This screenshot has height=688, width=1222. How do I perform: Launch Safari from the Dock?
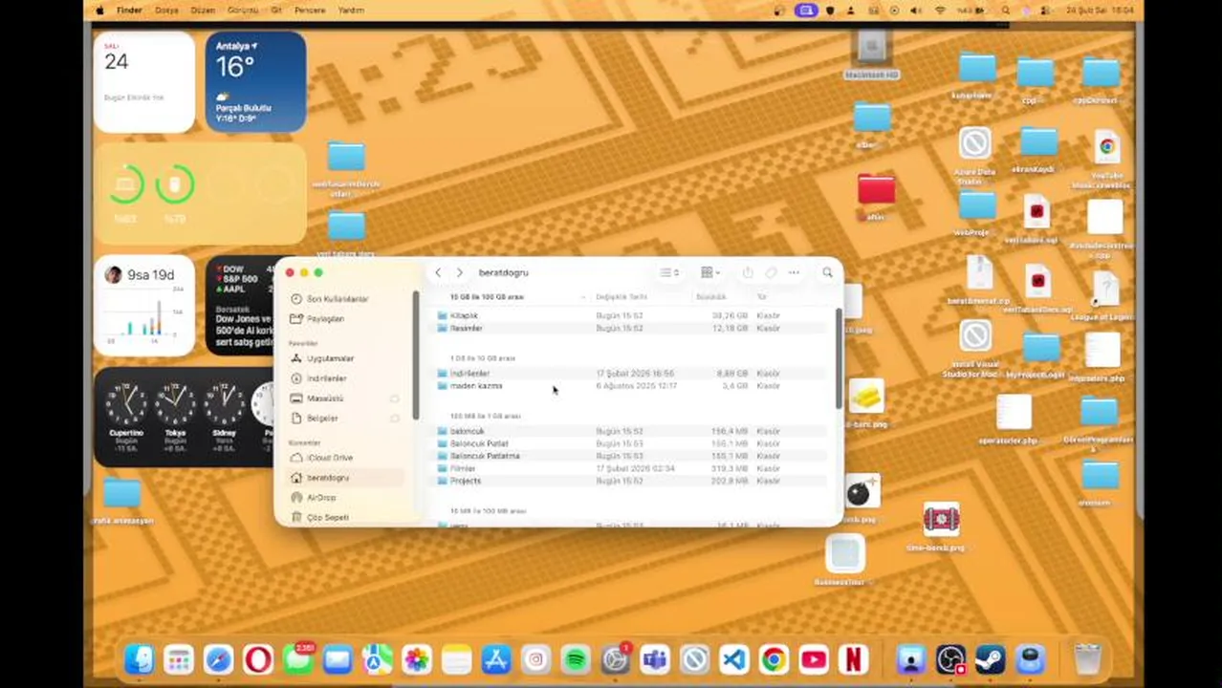(218, 659)
